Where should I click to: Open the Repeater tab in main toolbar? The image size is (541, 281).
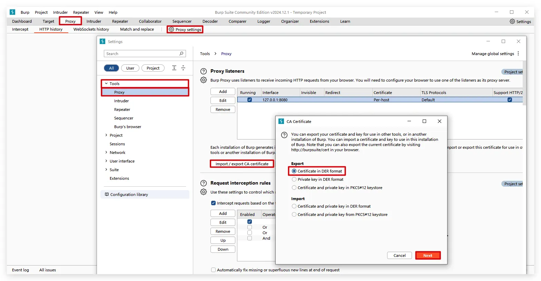click(120, 21)
